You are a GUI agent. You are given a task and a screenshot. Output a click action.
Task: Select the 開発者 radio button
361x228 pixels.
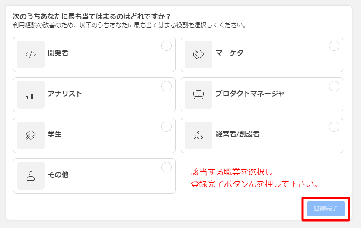click(166, 46)
